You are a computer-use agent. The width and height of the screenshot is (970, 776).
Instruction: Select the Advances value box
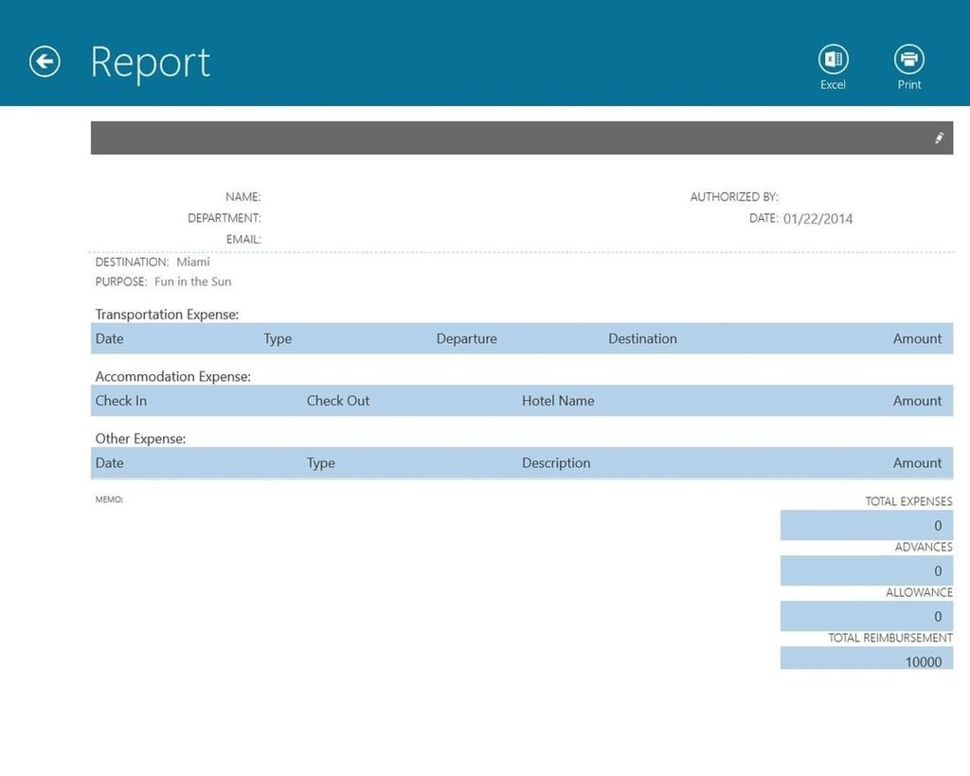coord(866,570)
